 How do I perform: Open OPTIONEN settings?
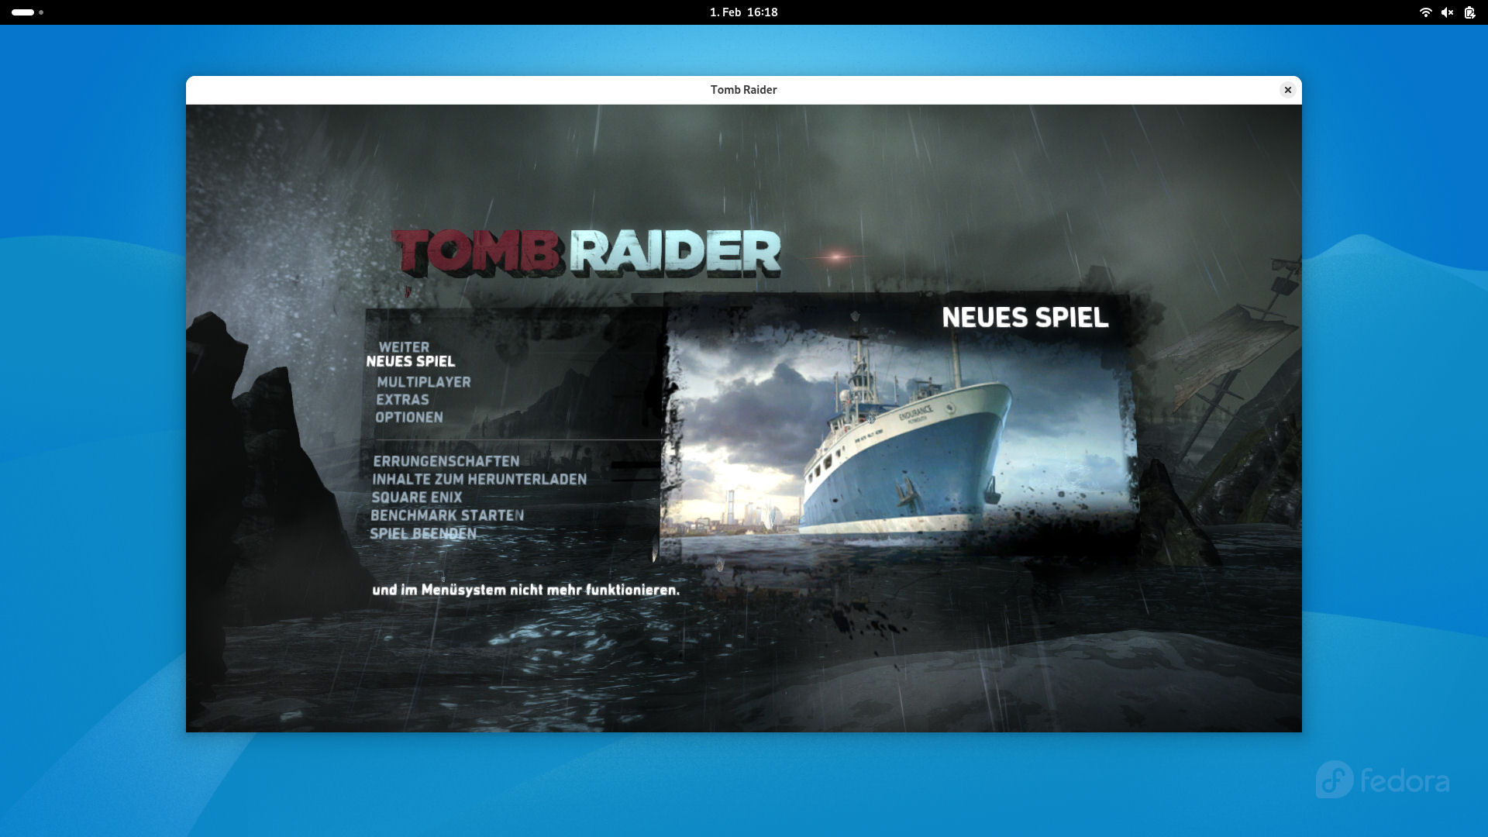tap(409, 418)
